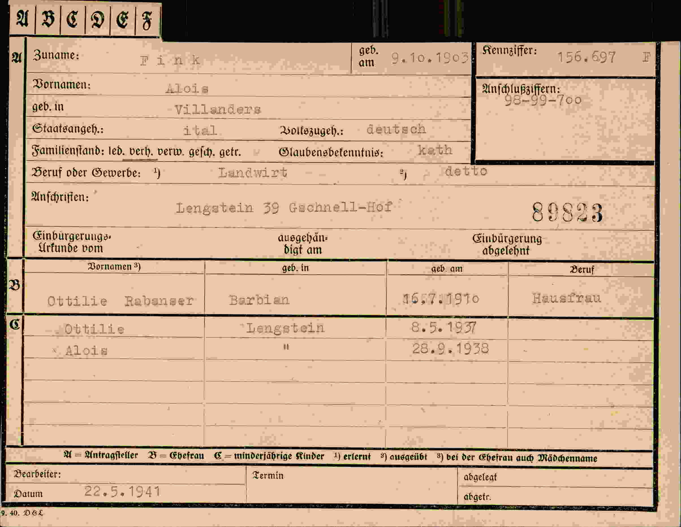Screen dimensions: 681x527
Task: Click the "geb. am" column header in section B
Action: click(447, 269)
